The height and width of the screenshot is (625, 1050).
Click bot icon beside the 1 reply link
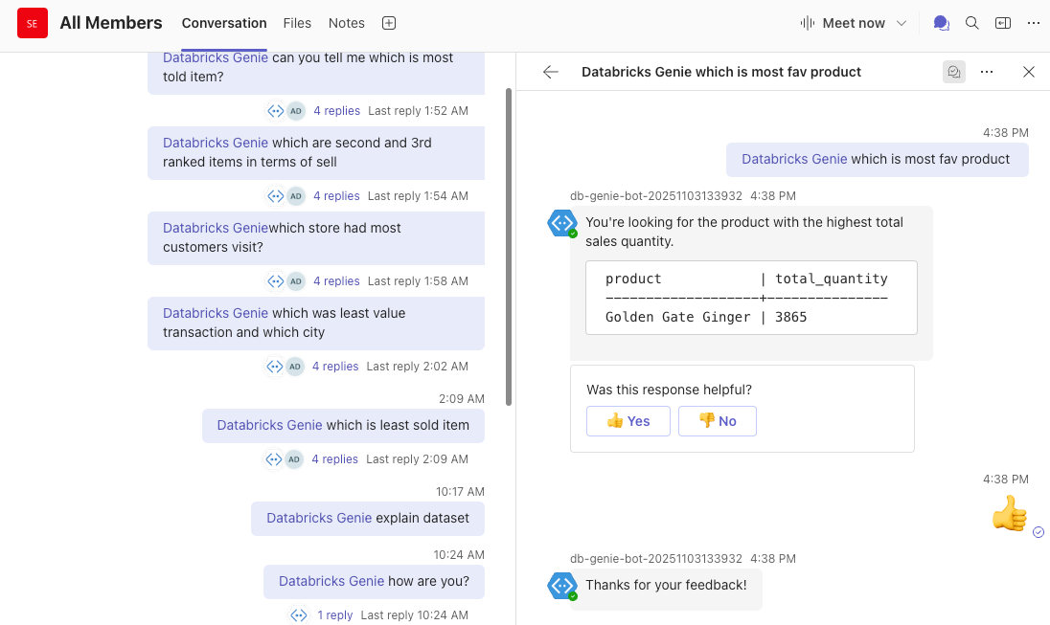click(299, 615)
